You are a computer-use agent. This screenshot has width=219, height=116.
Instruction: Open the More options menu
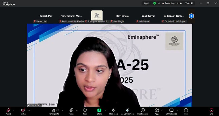tap(186, 112)
